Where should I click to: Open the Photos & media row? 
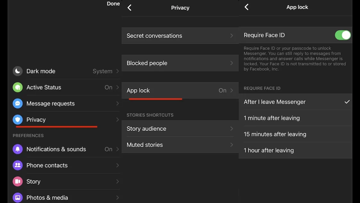point(66,198)
